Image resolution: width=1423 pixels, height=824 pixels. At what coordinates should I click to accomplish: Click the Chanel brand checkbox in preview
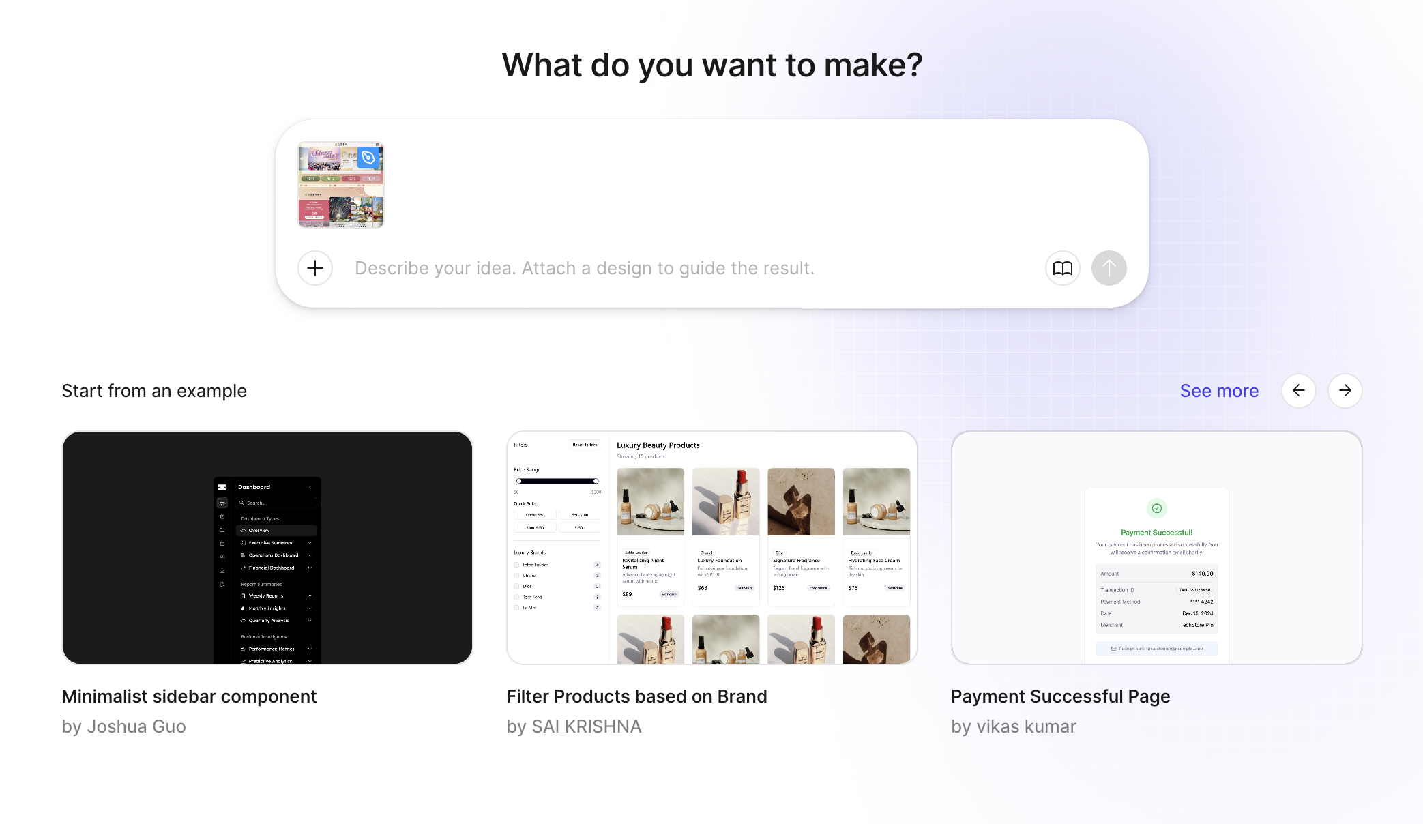(516, 576)
